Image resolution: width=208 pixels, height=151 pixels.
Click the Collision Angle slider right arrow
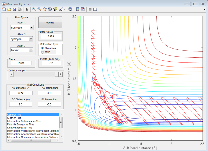tap(61, 74)
